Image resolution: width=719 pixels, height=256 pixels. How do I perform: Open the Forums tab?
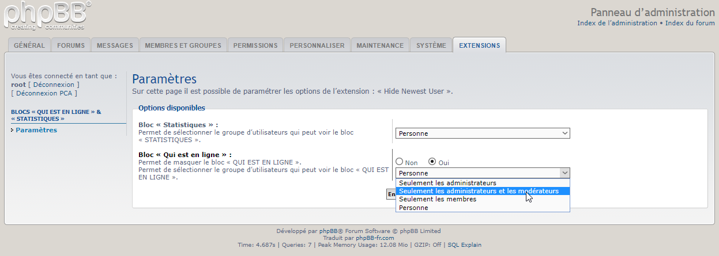[71, 45]
